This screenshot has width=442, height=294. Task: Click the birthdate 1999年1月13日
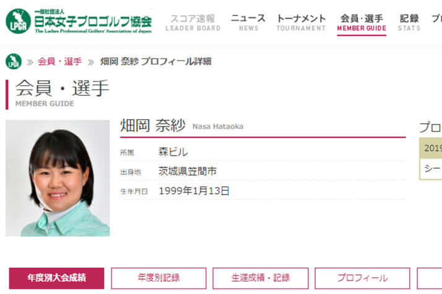point(194,191)
